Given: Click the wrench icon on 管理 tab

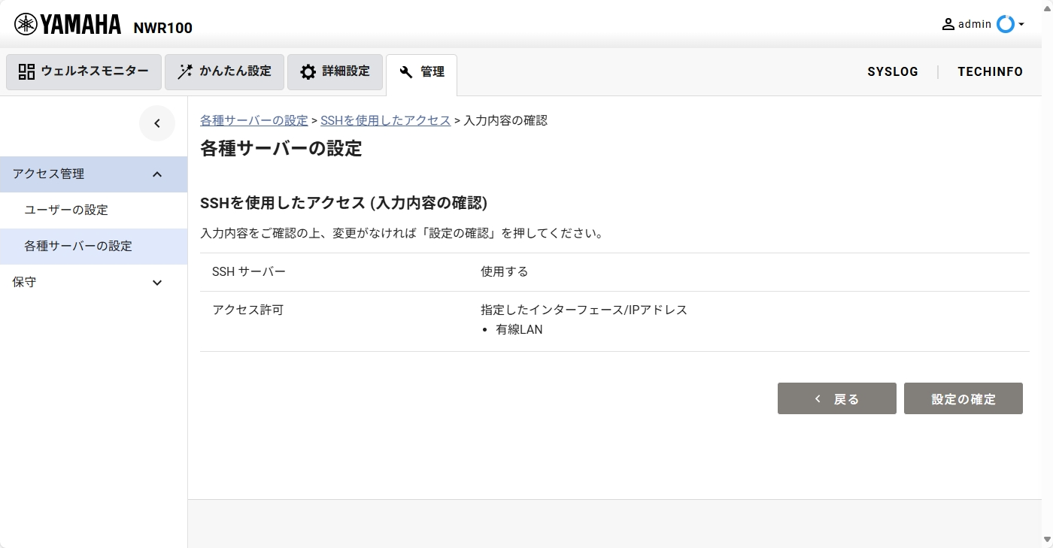Looking at the screenshot, I should (405, 71).
